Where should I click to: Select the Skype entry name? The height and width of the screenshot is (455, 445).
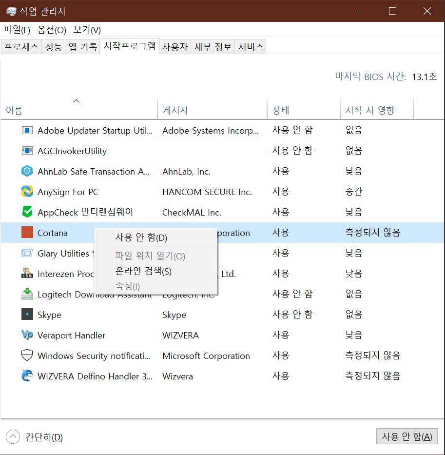pos(49,315)
